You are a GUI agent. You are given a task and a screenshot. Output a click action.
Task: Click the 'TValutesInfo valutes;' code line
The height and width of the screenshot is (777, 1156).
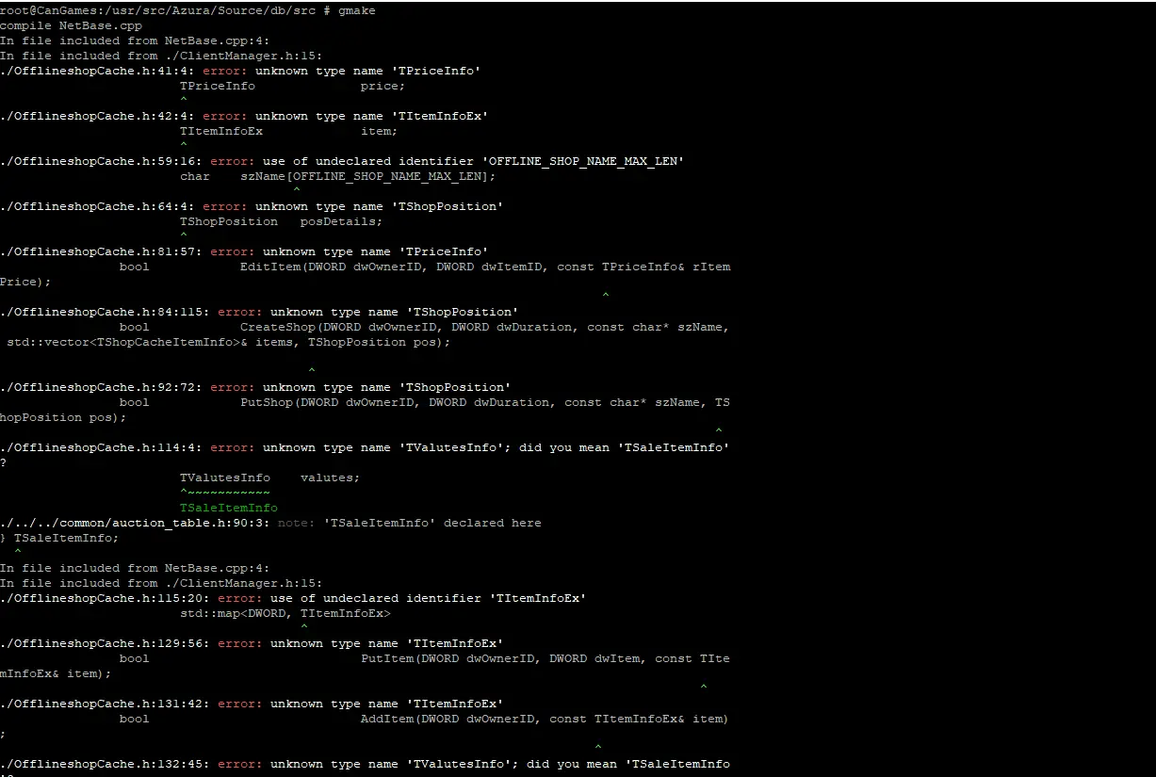click(269, 478)
